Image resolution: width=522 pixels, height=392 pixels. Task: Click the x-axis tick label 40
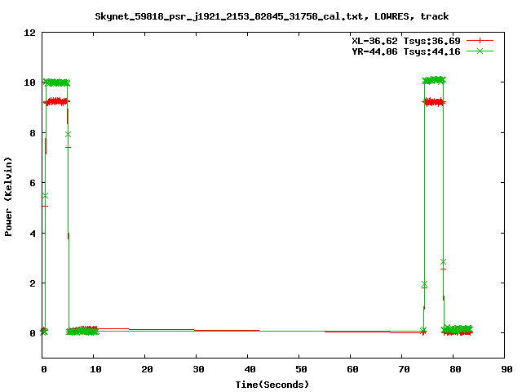tap(250, 369)
